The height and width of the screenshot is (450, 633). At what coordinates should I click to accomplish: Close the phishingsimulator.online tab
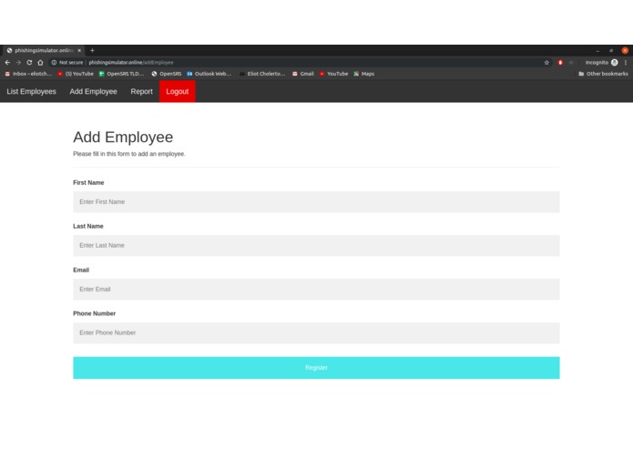(79, 50)
